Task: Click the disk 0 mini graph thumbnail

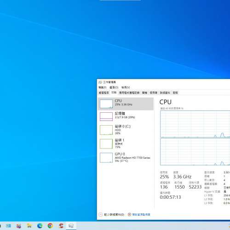Action: (x=106, y=130)
